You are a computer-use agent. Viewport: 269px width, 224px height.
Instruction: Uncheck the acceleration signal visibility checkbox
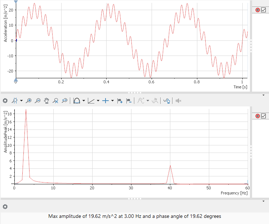[263, 10]
